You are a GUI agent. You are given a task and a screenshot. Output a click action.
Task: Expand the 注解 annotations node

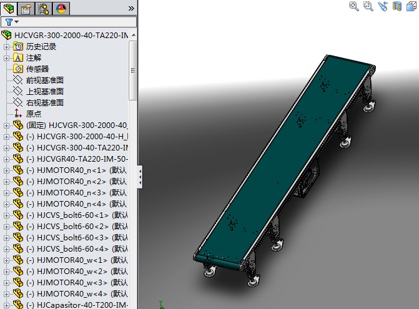[x=6, y=58]
